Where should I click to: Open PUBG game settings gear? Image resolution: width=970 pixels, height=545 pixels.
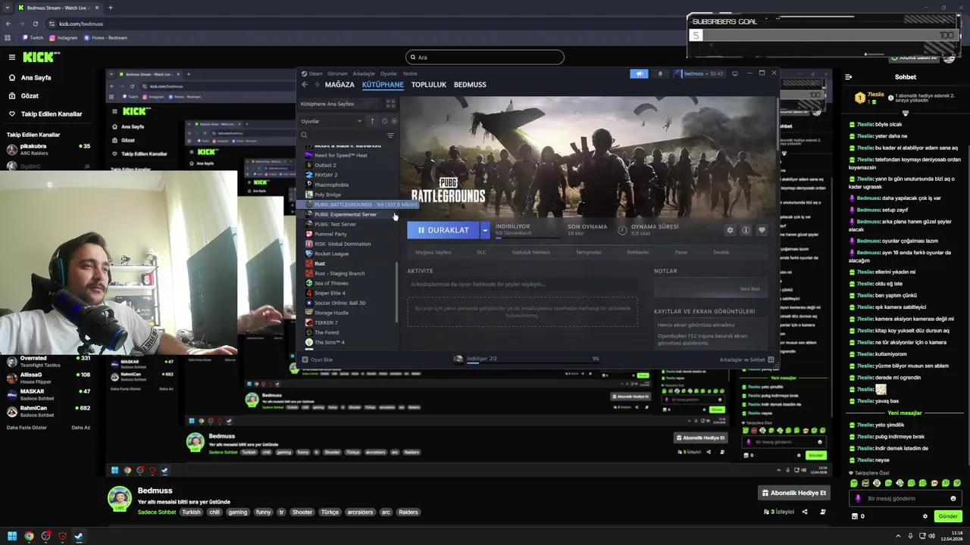730,230
